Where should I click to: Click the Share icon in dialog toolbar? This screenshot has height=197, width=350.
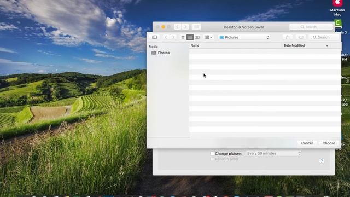point(288,37)
